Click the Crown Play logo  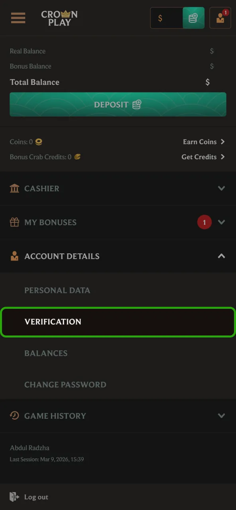(x=59, y=18)
